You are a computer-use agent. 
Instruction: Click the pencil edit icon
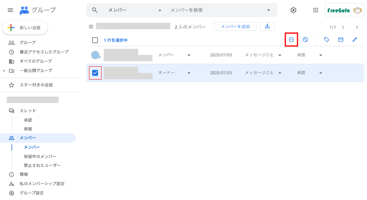[x=355, y=40]
